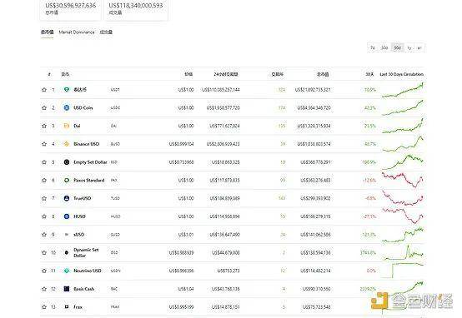Click the US$30,596,927,636 total market cap card
The image size is (462, 318).
click(x=70, y=9)
